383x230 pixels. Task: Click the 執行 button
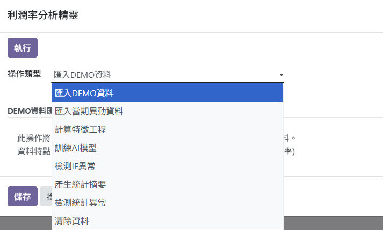(x=23, y=48)
